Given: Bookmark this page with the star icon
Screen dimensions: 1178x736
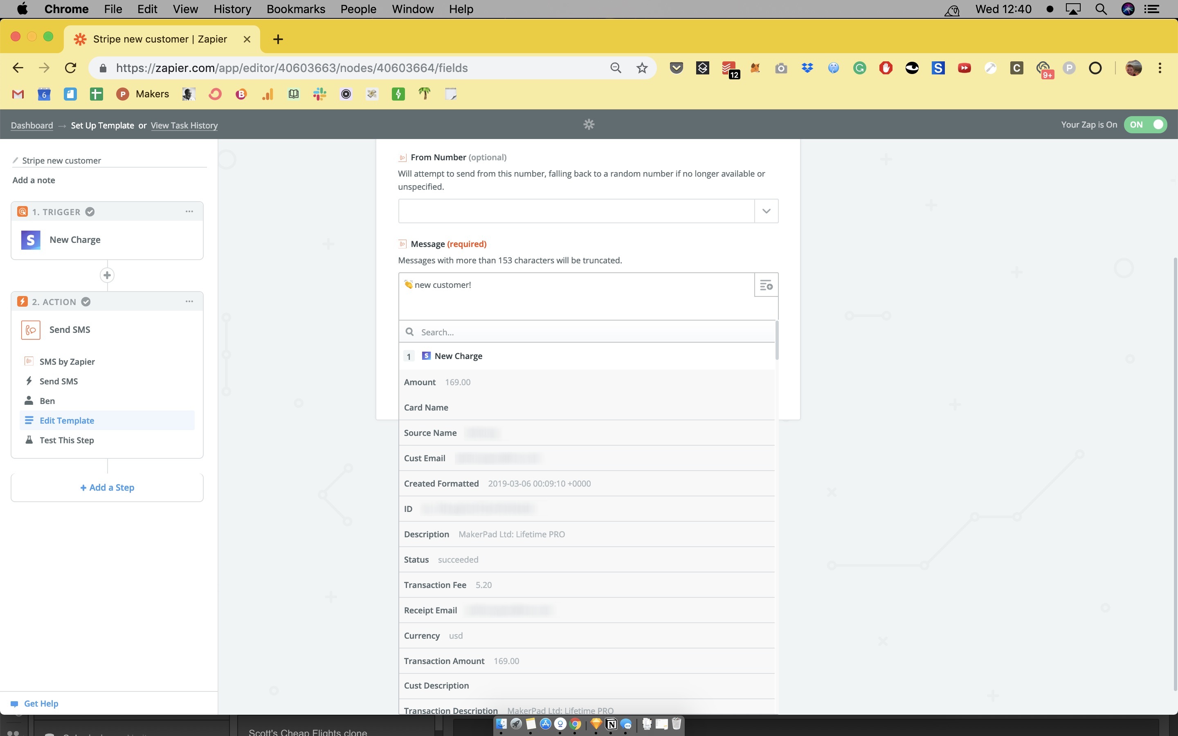Looking at the screenshot, I should click(x=642, y=68).
